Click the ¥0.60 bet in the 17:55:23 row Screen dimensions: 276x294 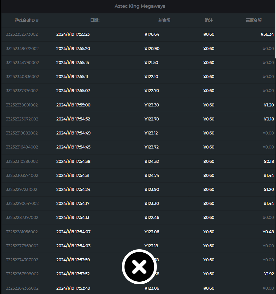click(x=209, y=34)
